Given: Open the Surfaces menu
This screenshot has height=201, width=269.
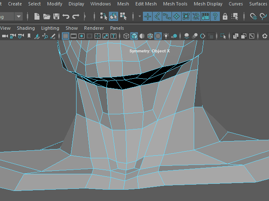Looking at the screenshot, I should [258, 4].
